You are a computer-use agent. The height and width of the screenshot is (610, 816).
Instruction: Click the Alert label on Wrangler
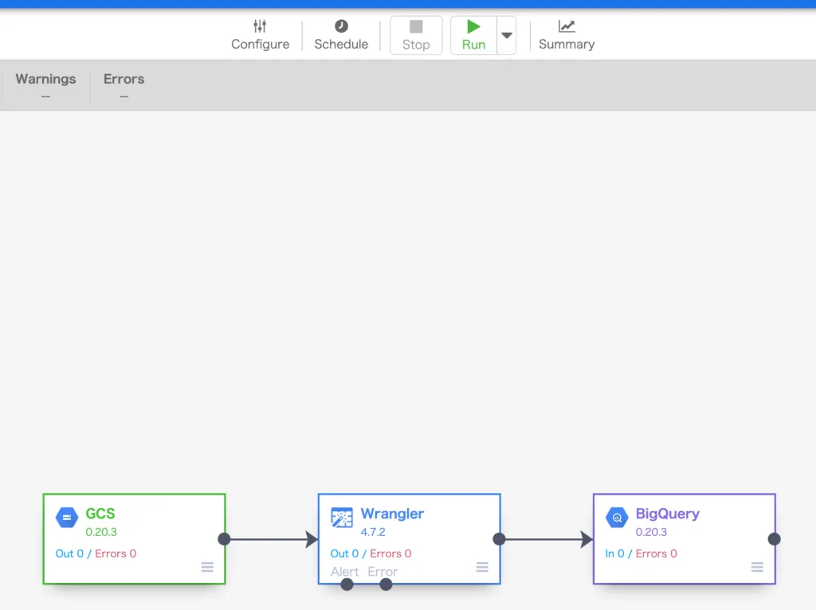(344, 572)
